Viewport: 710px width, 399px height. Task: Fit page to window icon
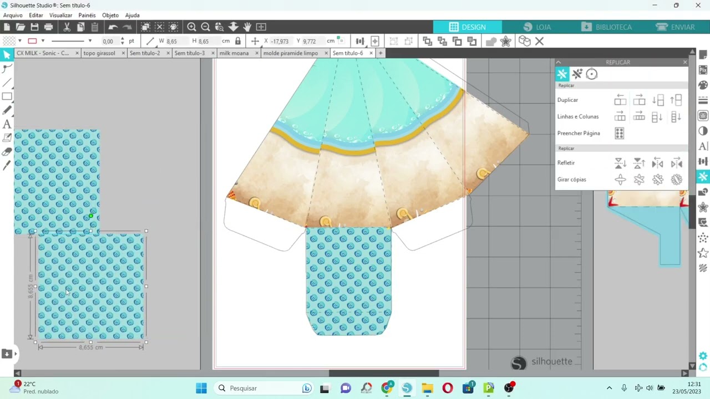coord(261,27)
